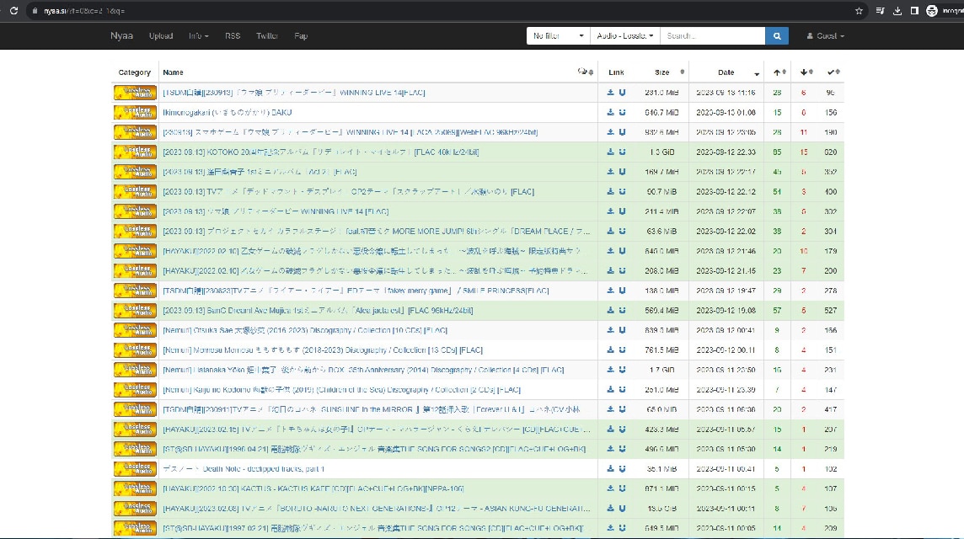Download torrent file for the KOTOKO album

pyautogui.click(x=610, y=152)
